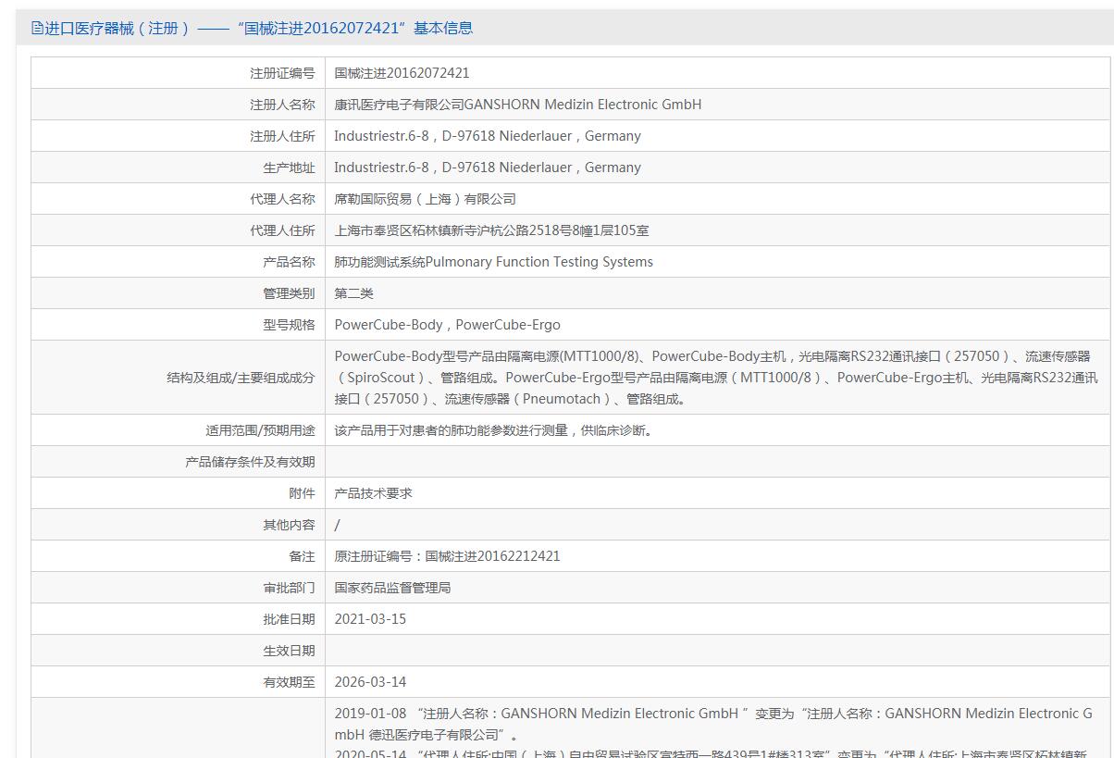Select the value 第二类
Image resolution: width=1114 pixels, height=758 pixels.
tap(353, 293)
